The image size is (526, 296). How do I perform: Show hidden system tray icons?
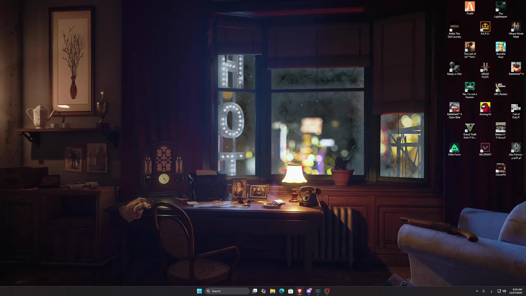tap(477, 291)
